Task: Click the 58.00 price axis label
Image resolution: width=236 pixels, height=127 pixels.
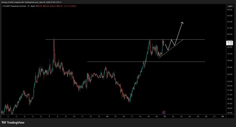Action: pos(230,47)
